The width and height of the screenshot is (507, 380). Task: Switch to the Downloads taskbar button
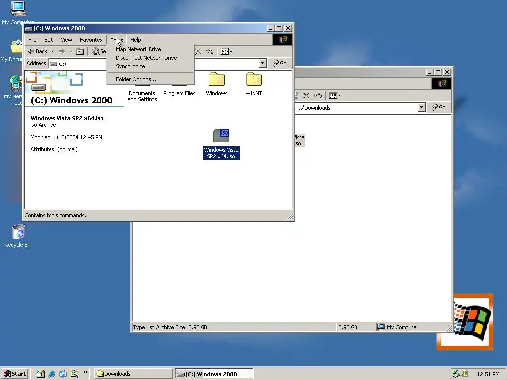tap(134, 374)
